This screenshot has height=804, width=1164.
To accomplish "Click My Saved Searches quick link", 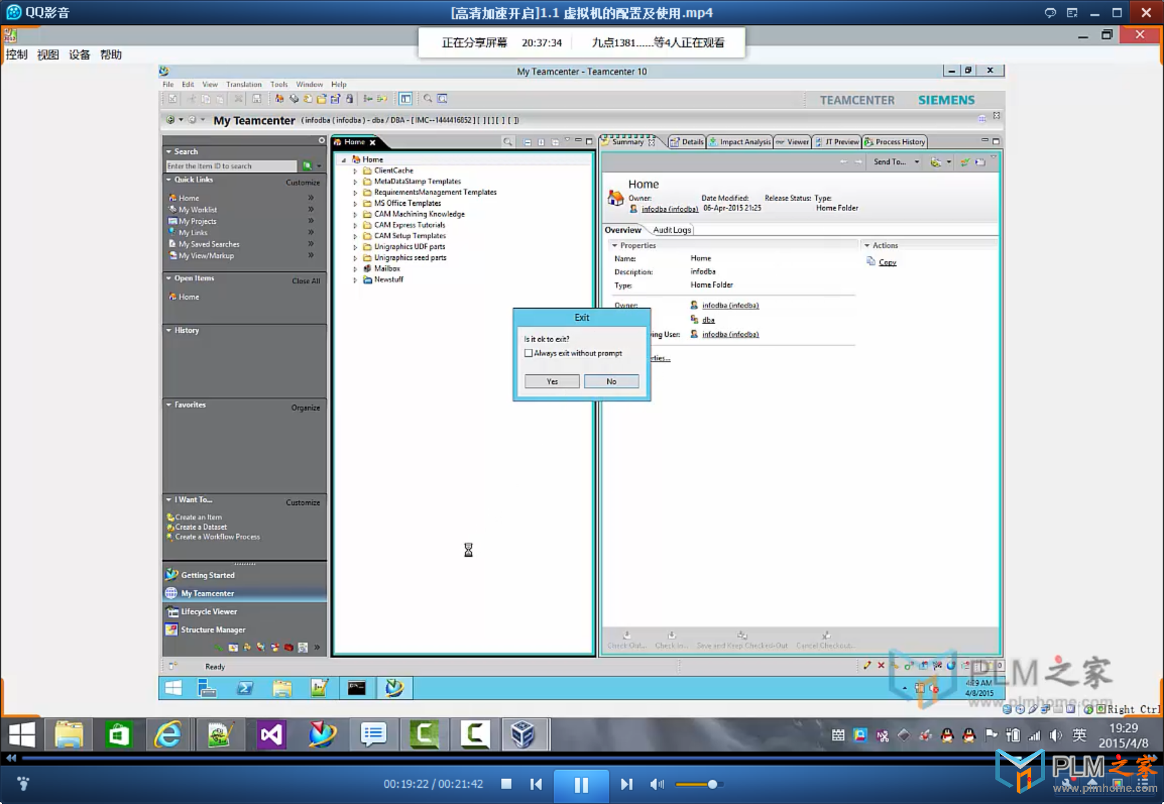I will [x=208, y=244].
